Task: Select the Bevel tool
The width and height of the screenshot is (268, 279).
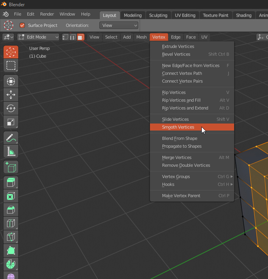Action: pos(11,210)
